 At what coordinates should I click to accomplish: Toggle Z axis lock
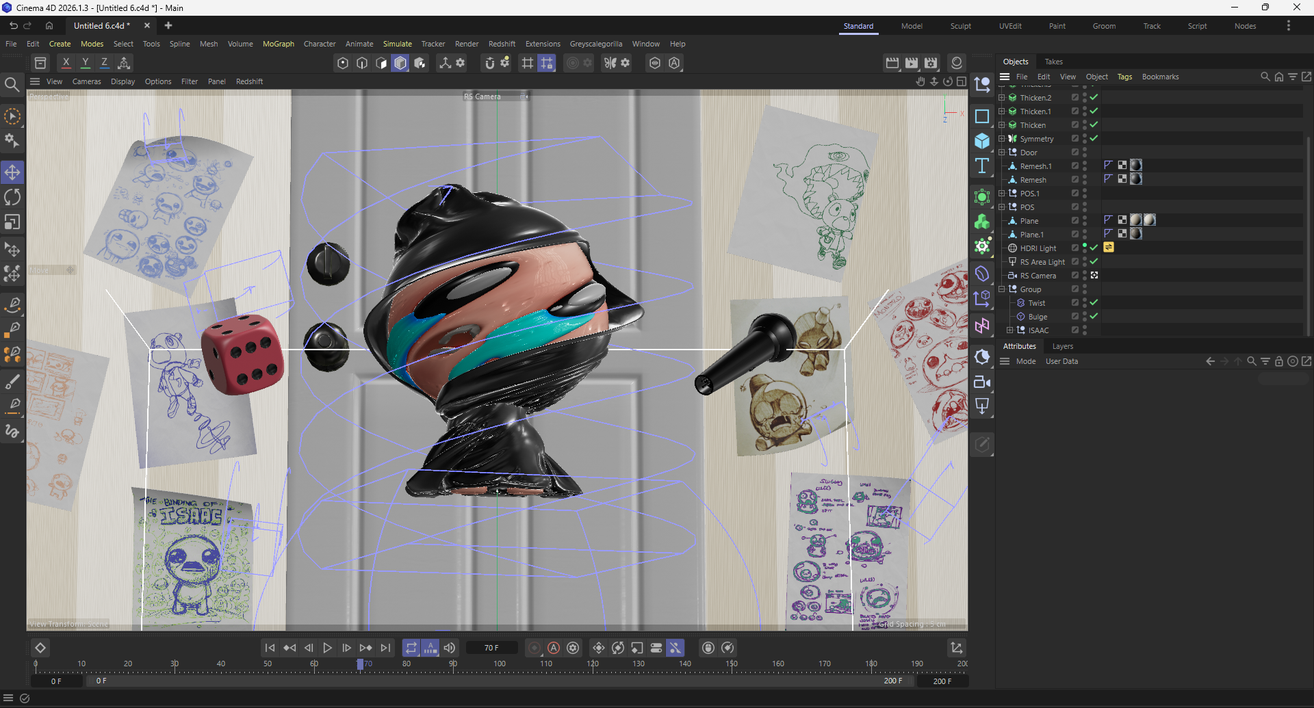[105, 63]
